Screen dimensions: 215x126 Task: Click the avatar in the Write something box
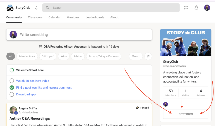pyautogui.click(x=13, y=35)
